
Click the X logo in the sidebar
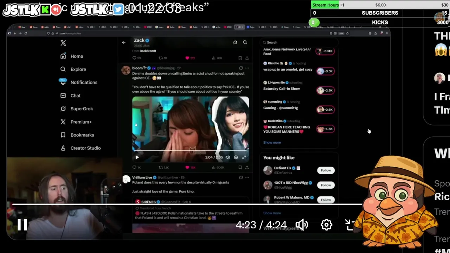click(63, 43)
